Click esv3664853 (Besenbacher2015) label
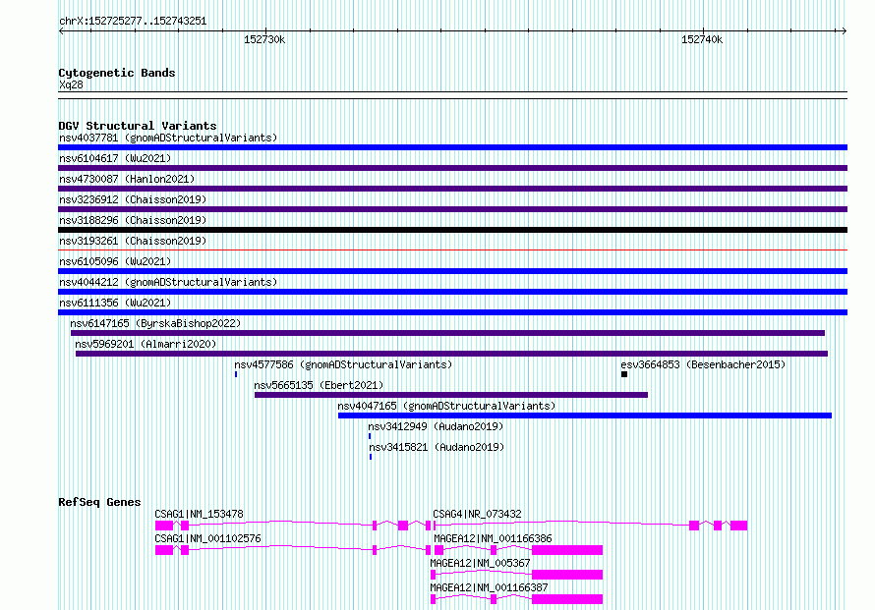 click(x=703, y=364)
